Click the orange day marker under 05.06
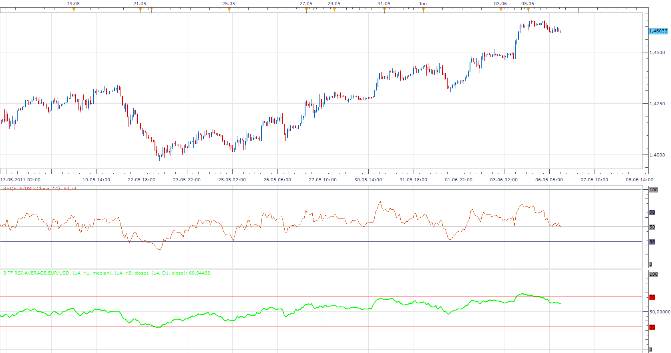 [528, 10]
